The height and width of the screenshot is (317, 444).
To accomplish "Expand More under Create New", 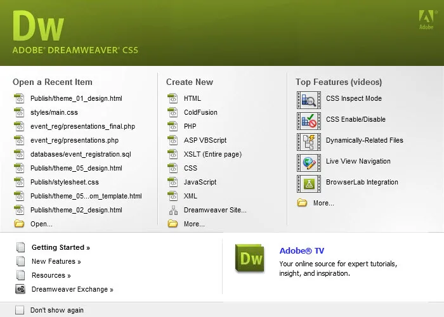I will [x=194, y=224].
